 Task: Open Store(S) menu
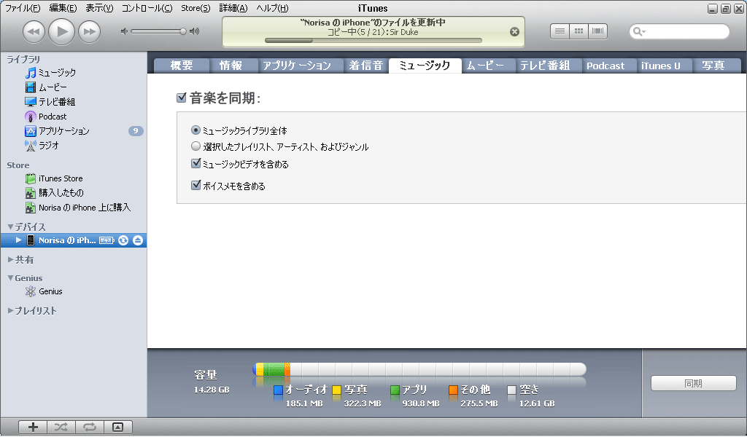(196, 8)
